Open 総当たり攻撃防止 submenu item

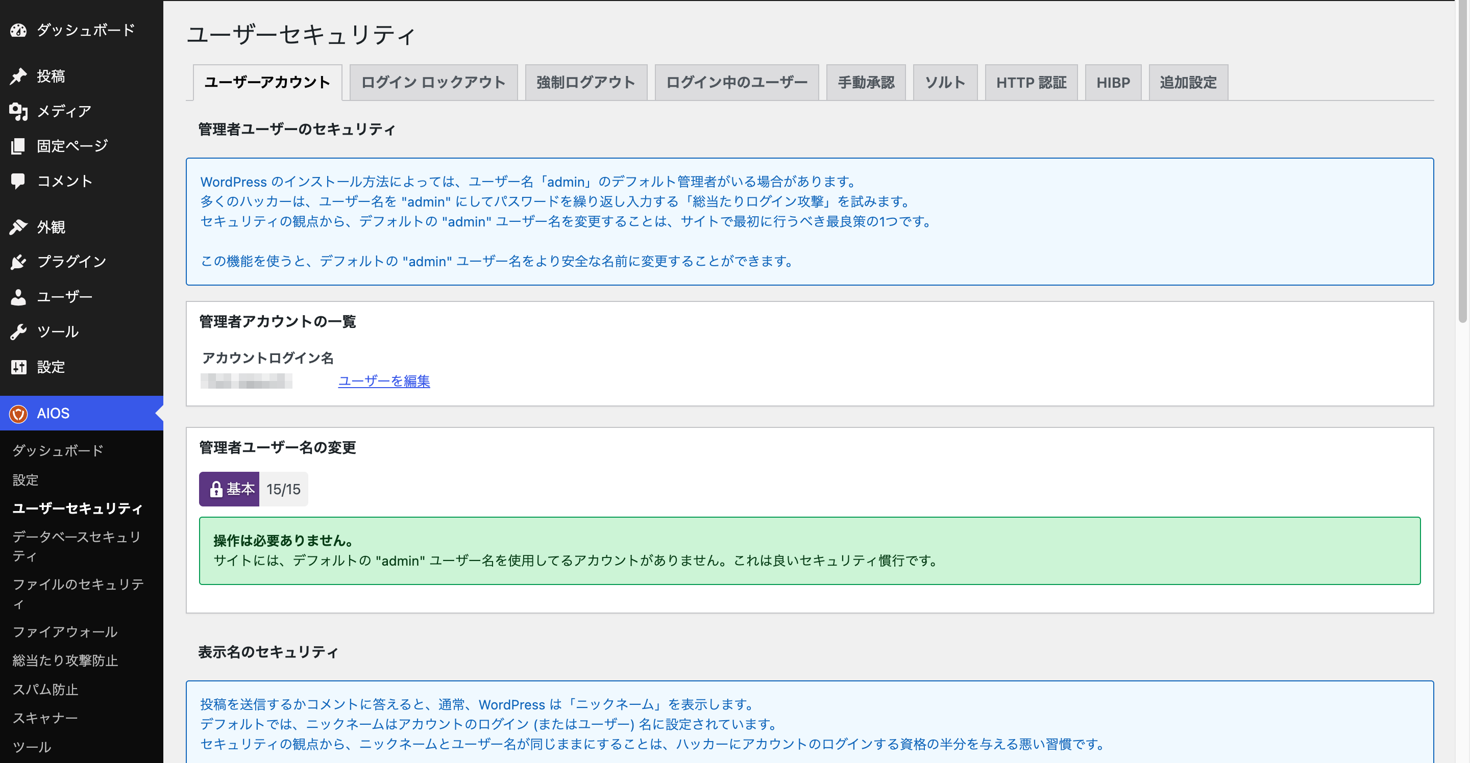tap(64, 660)
